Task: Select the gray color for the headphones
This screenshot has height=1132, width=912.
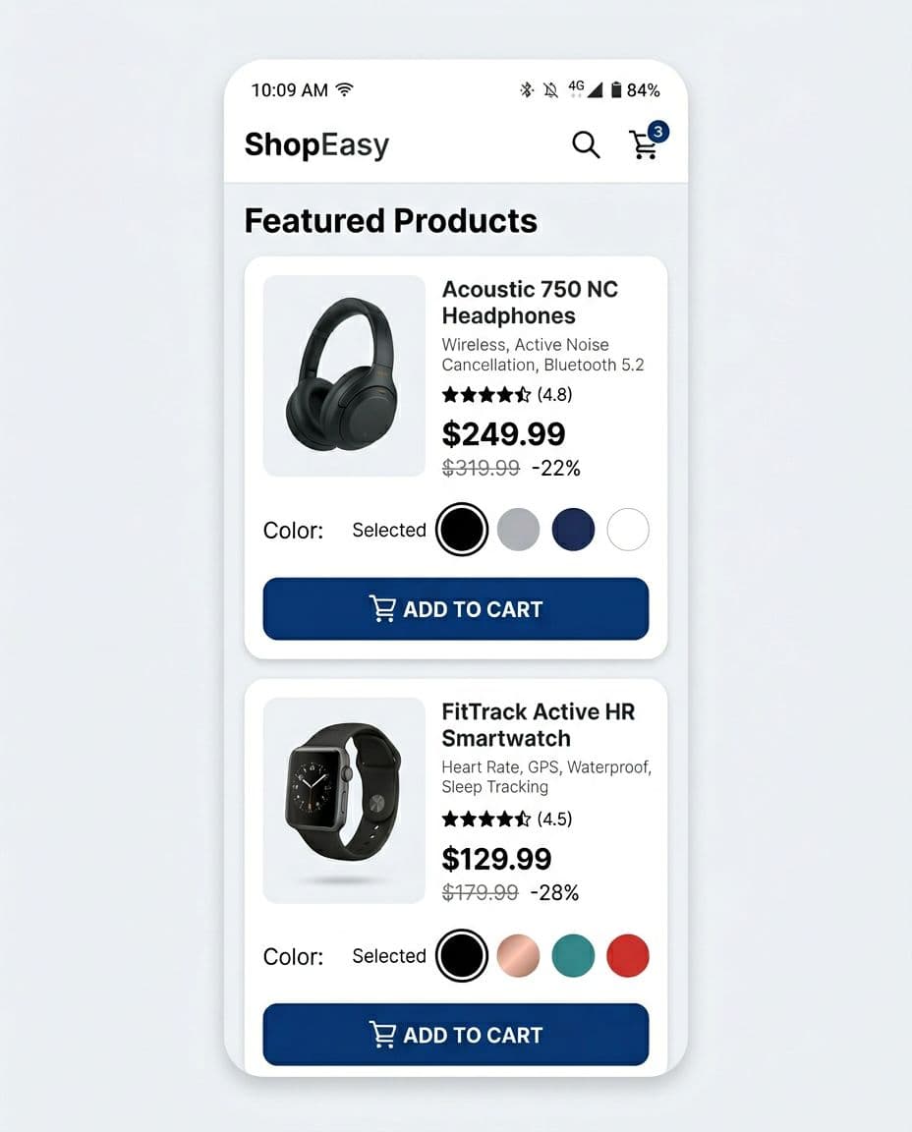Action: (x=519, y=530)
